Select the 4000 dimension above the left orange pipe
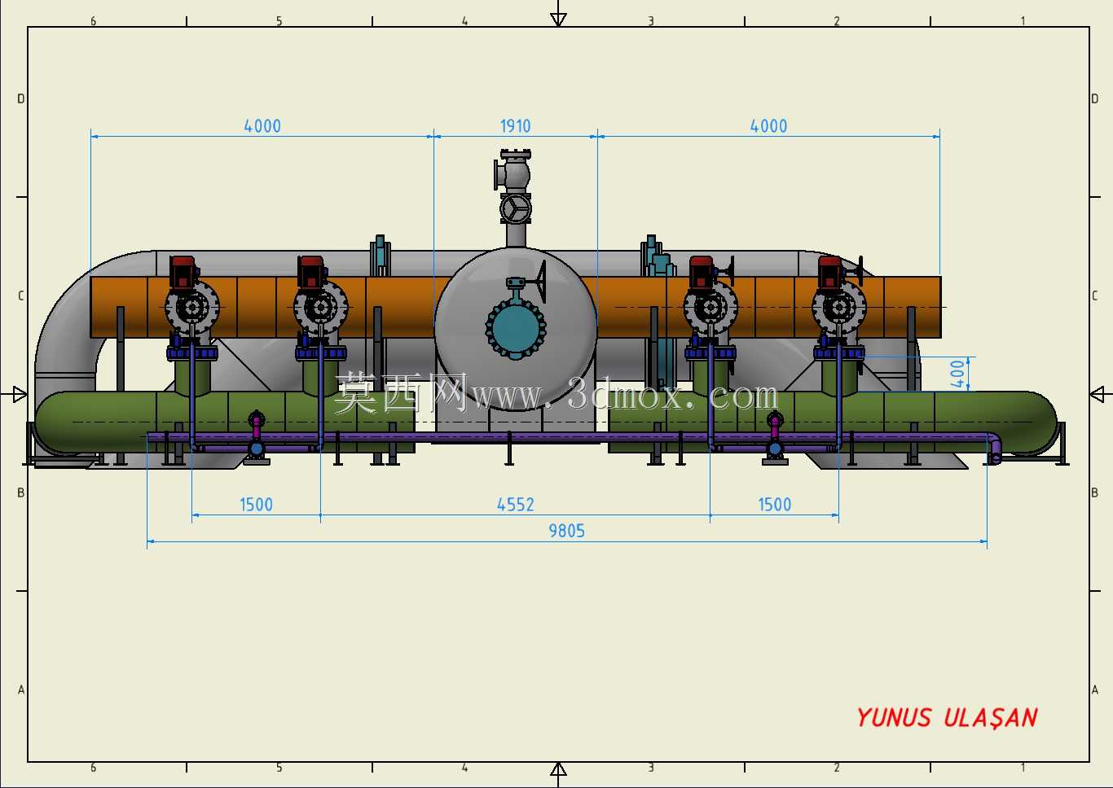This screenshot has width=1113, height=788. tap(262, 126)
